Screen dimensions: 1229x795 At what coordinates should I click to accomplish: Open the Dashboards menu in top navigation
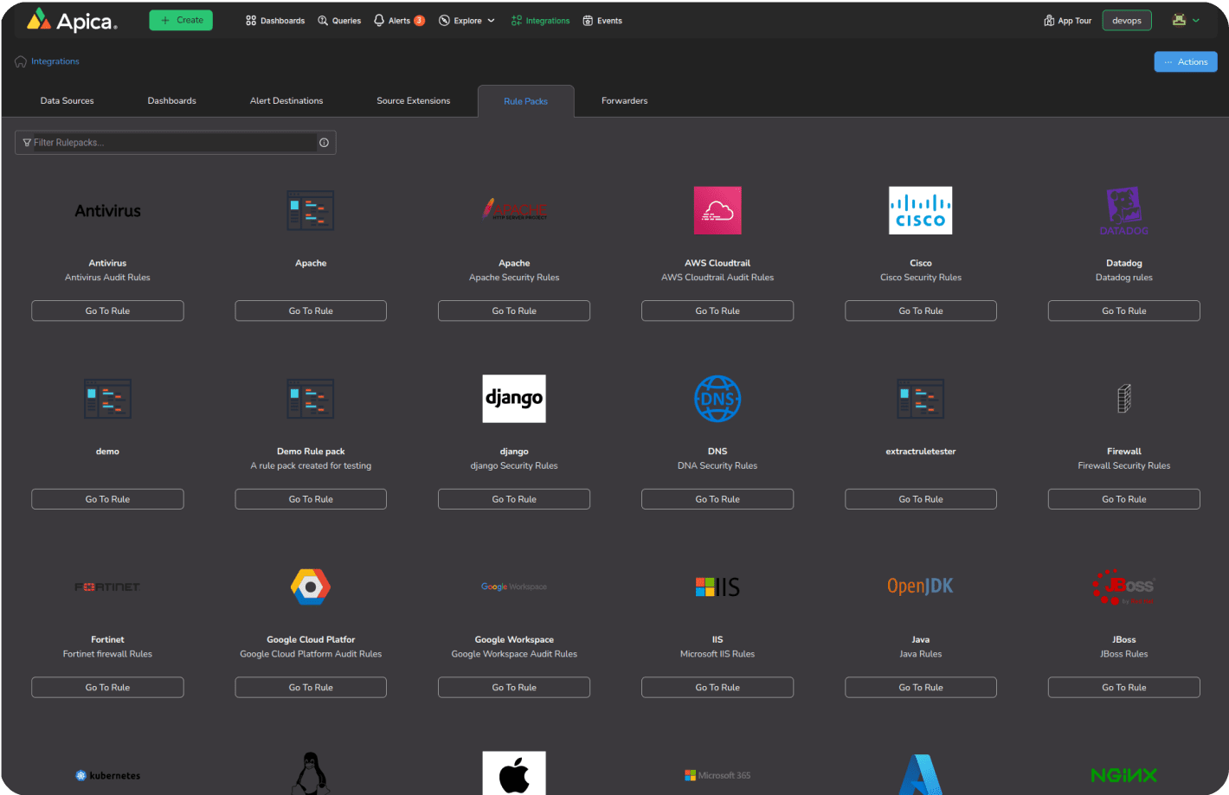pyautogui.click(x=275, y=21)
